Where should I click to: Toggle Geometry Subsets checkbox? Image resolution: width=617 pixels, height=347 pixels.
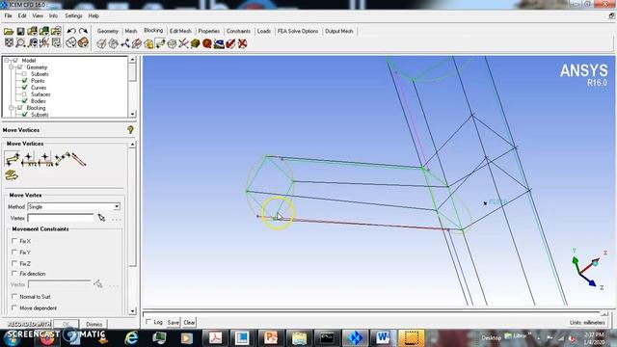click(x=24, y=74)
